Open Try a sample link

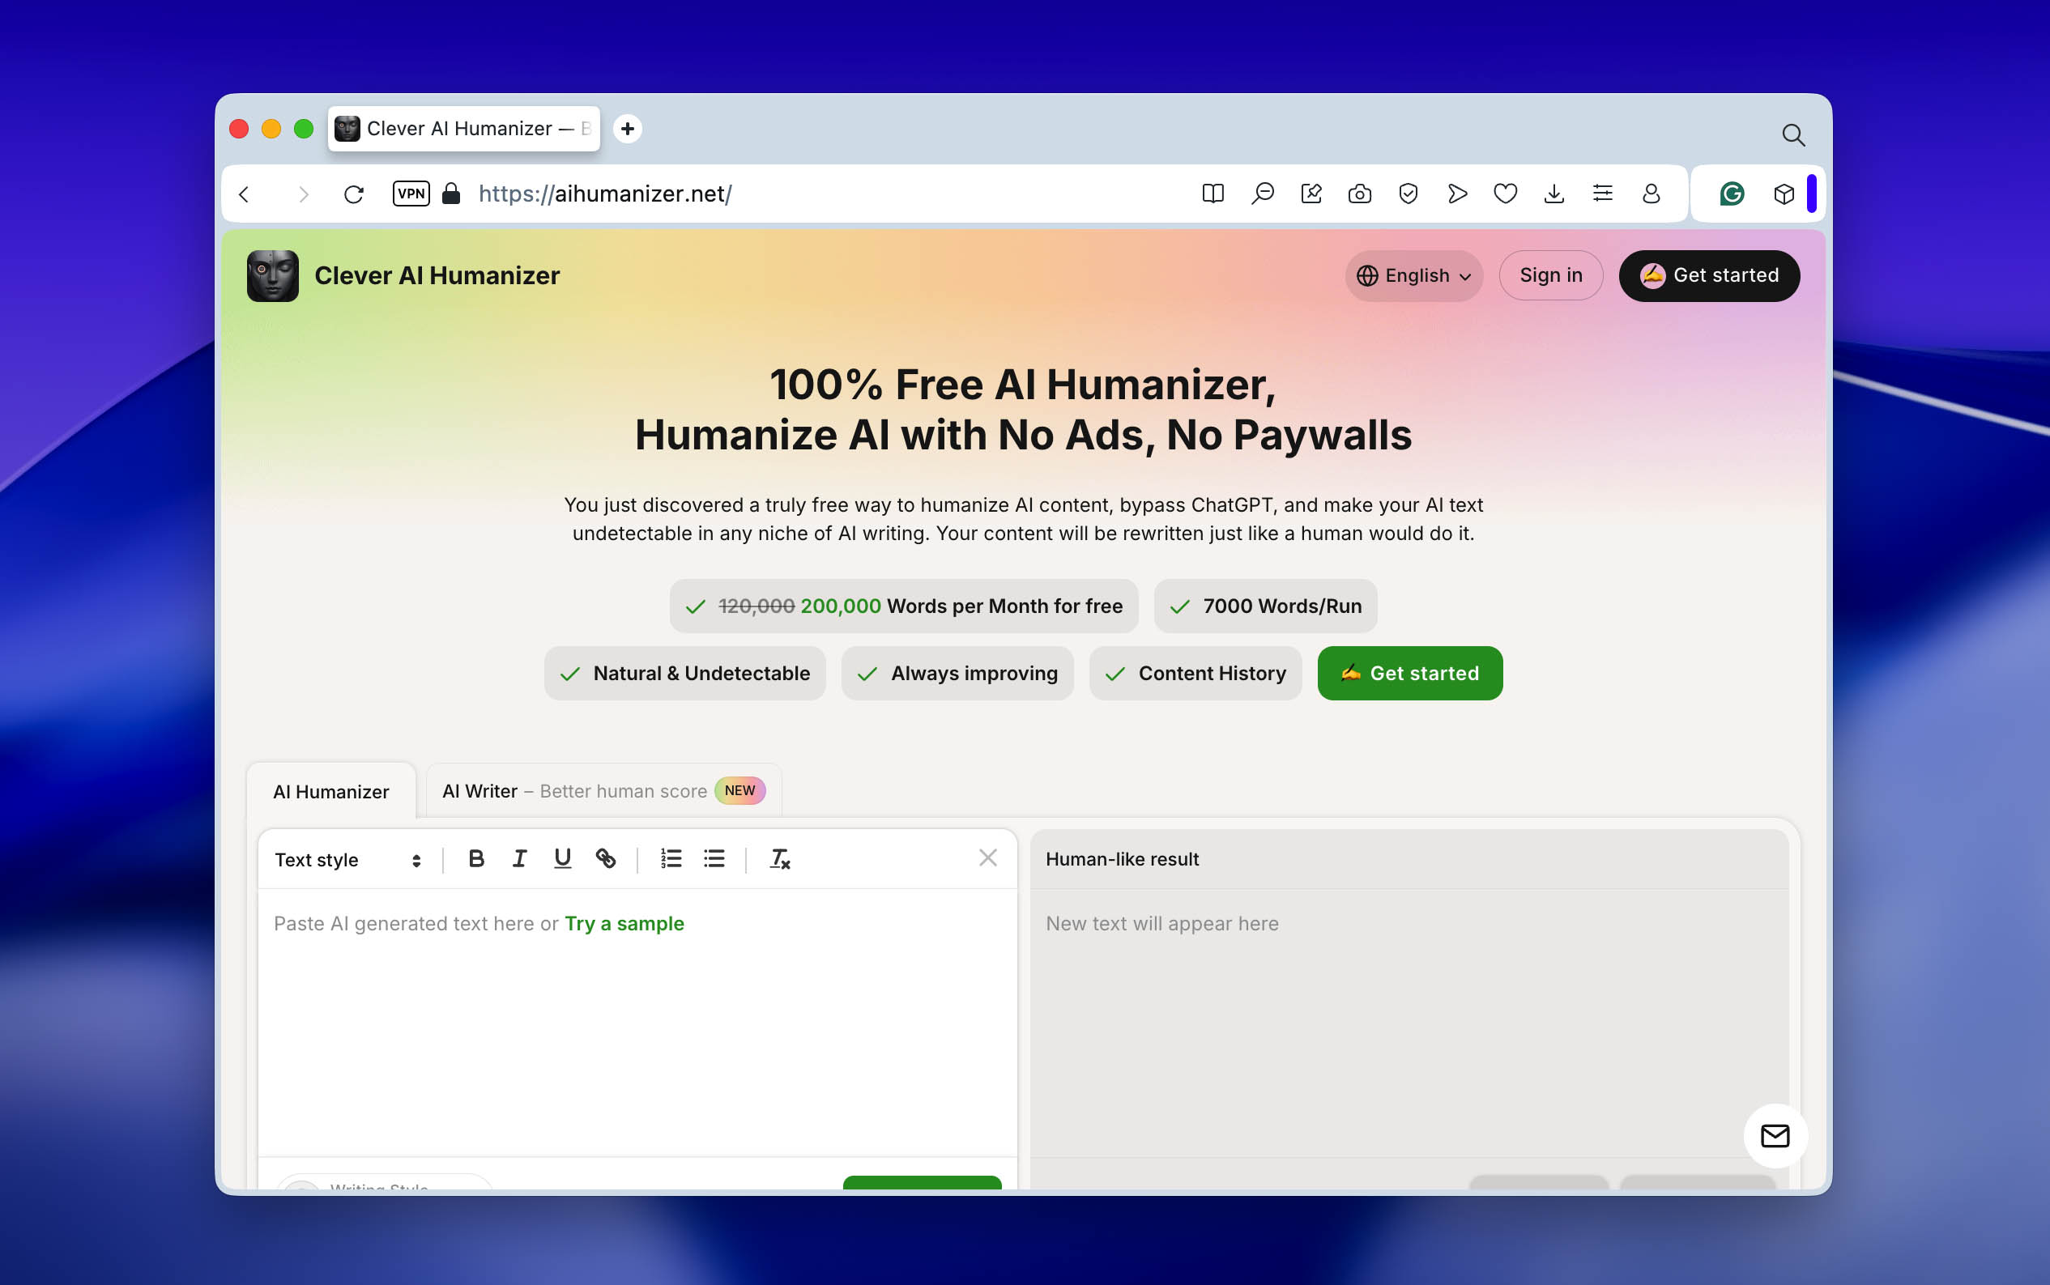[x=624, y=923]
